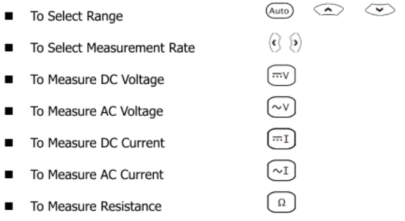The height and width of the screenshot is (221, 405).
Task: Click the "To Select Range" text
Action: tap(77, 16)
